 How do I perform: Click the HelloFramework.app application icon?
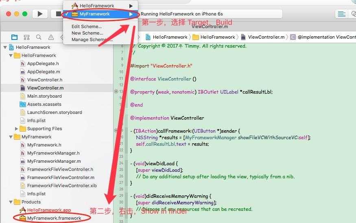(23, 210)
